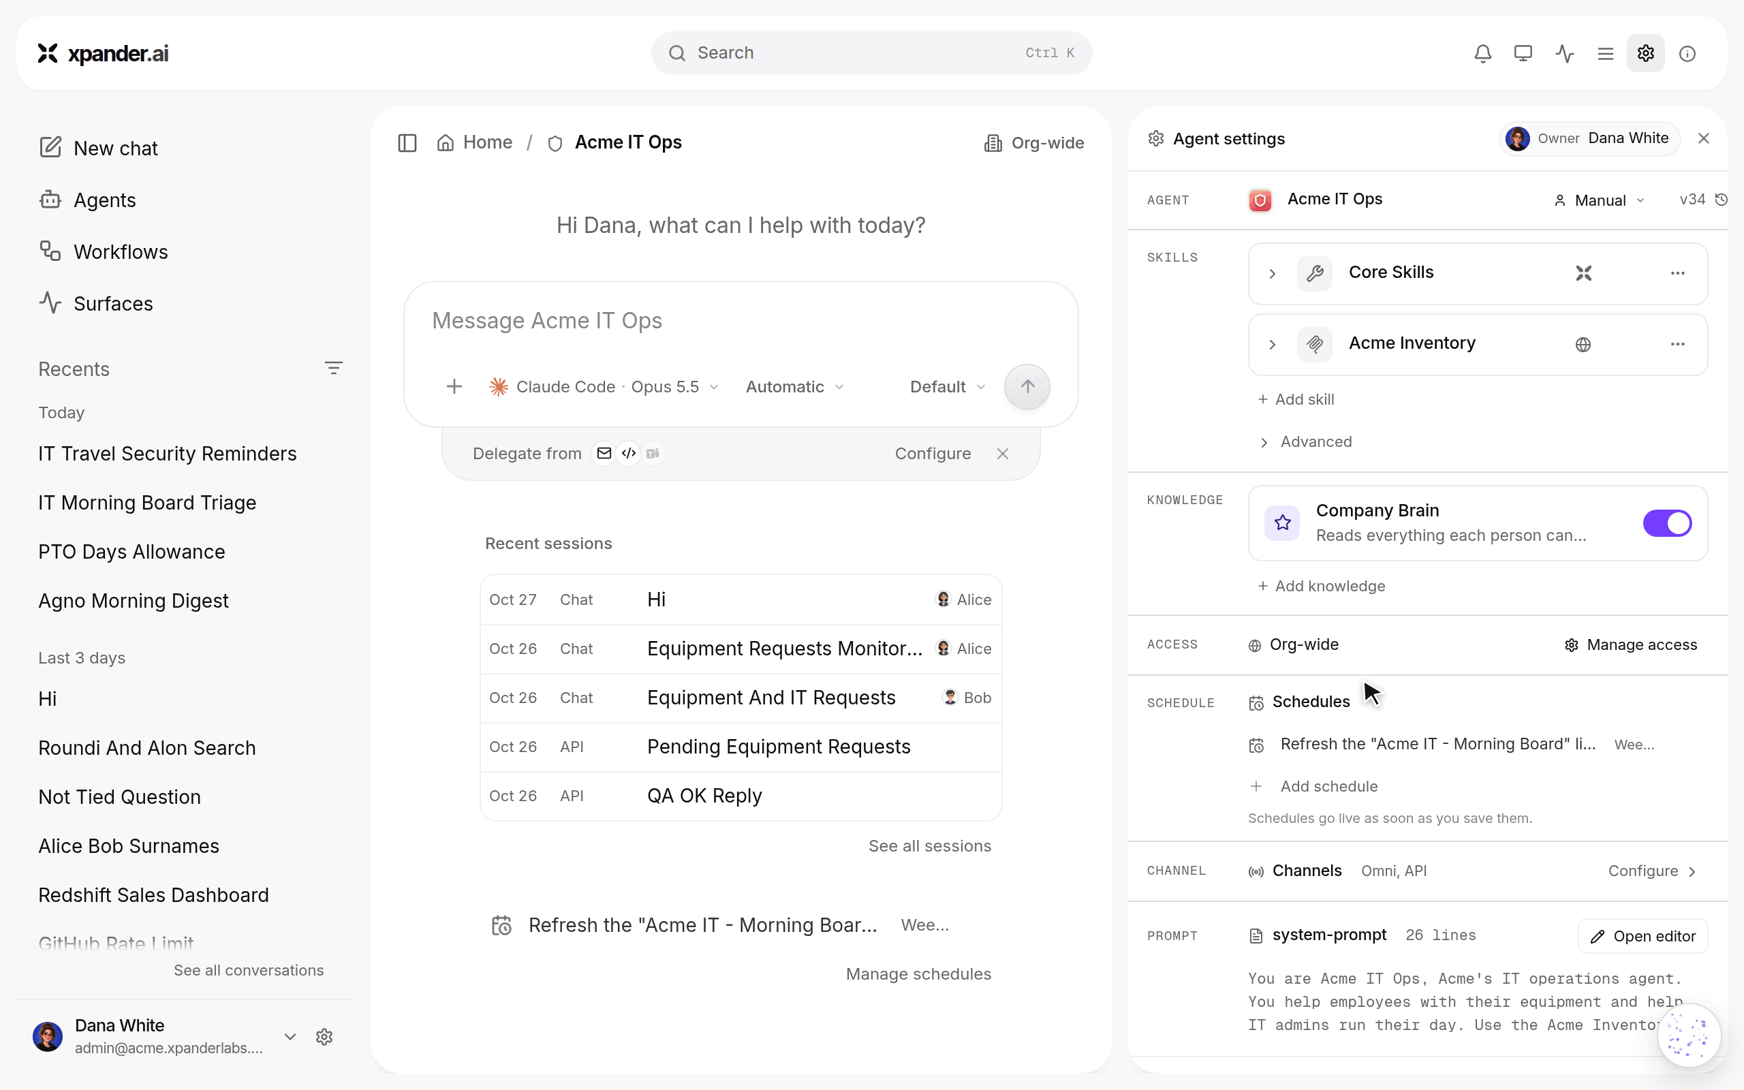Open Pending Equipment Requests session
The height and width of the screenshot is (1090, 1744).
(x=741, y=747)
